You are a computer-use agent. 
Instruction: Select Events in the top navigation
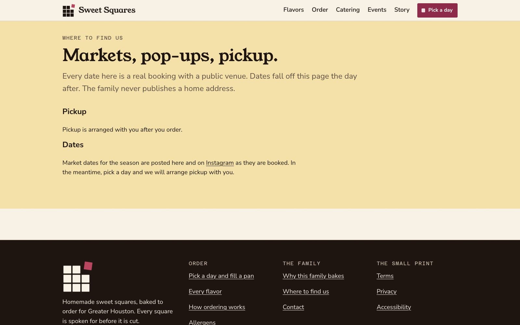click(x=377, y=10)
